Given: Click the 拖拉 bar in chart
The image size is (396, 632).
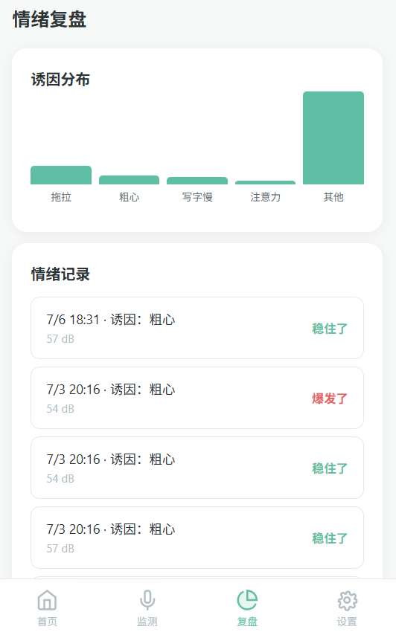Looking at the screenshot, I should [x=61, y=175].
